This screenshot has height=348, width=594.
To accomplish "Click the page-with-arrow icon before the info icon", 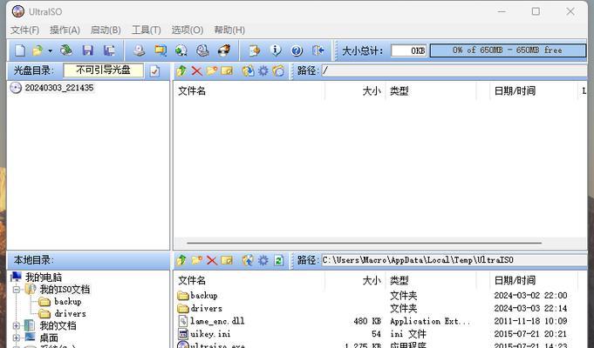I will (254, 50).
